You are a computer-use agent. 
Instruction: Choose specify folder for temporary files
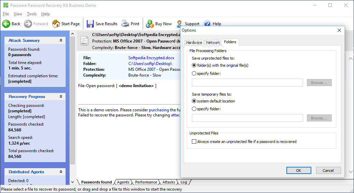click(194, 109)
